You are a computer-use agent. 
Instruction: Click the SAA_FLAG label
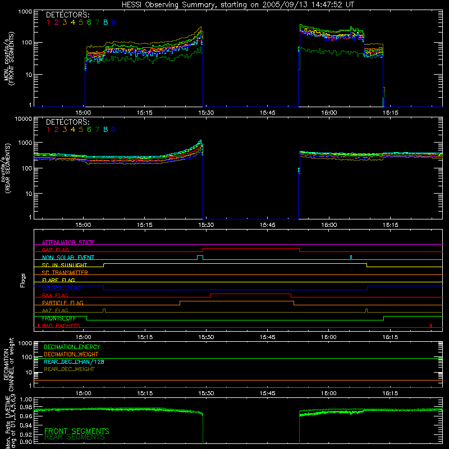point(55,295)
